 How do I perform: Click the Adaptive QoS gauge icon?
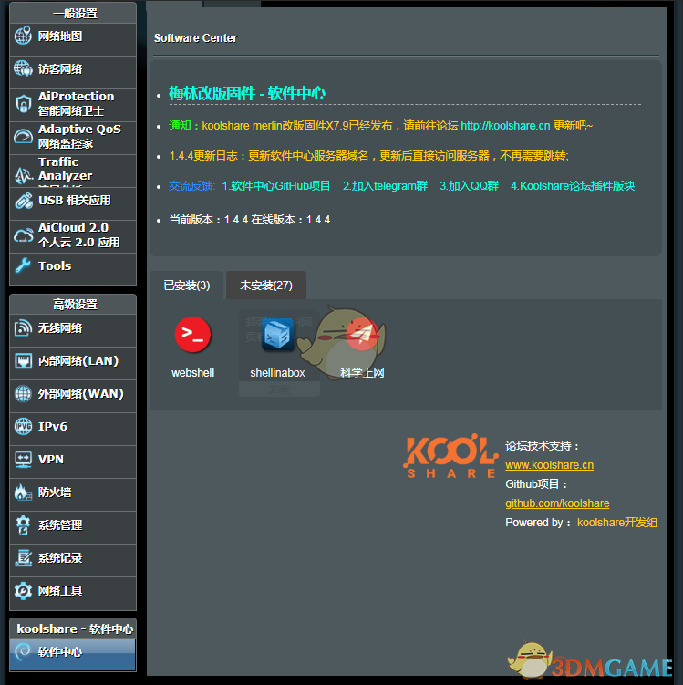pos(23,137)
